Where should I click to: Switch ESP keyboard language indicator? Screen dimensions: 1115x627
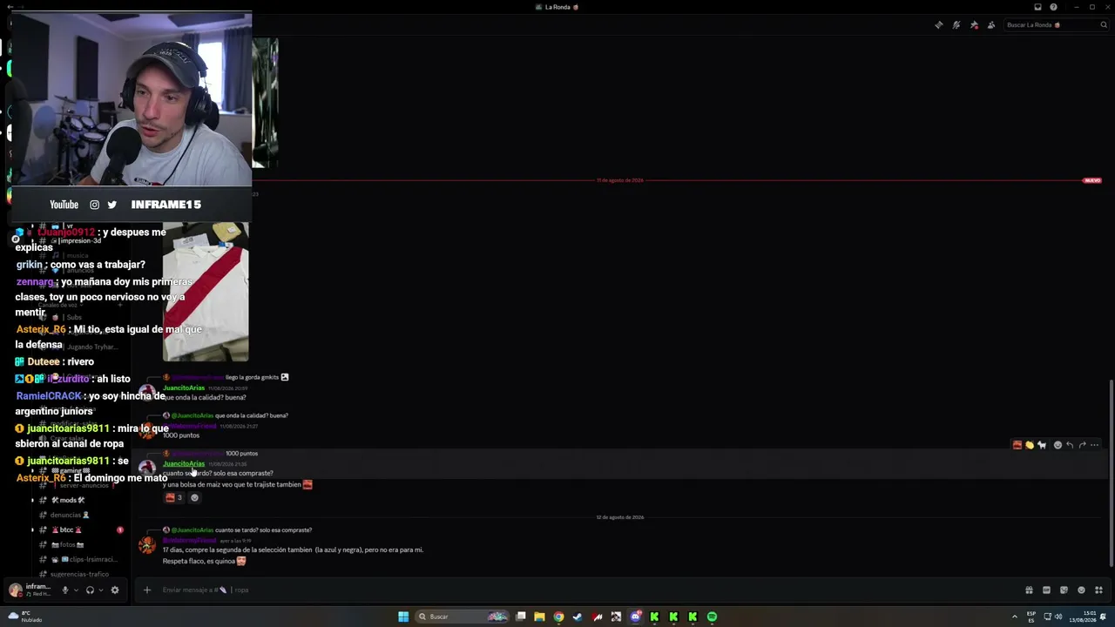pos(1031,617)
